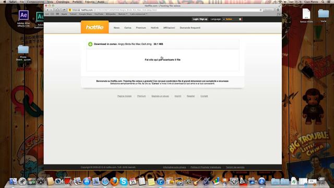Image resolution: width=334 pixels, height=188 pixels.
Task: Open Firefox from the dock
Action: [x=114, y=181]
